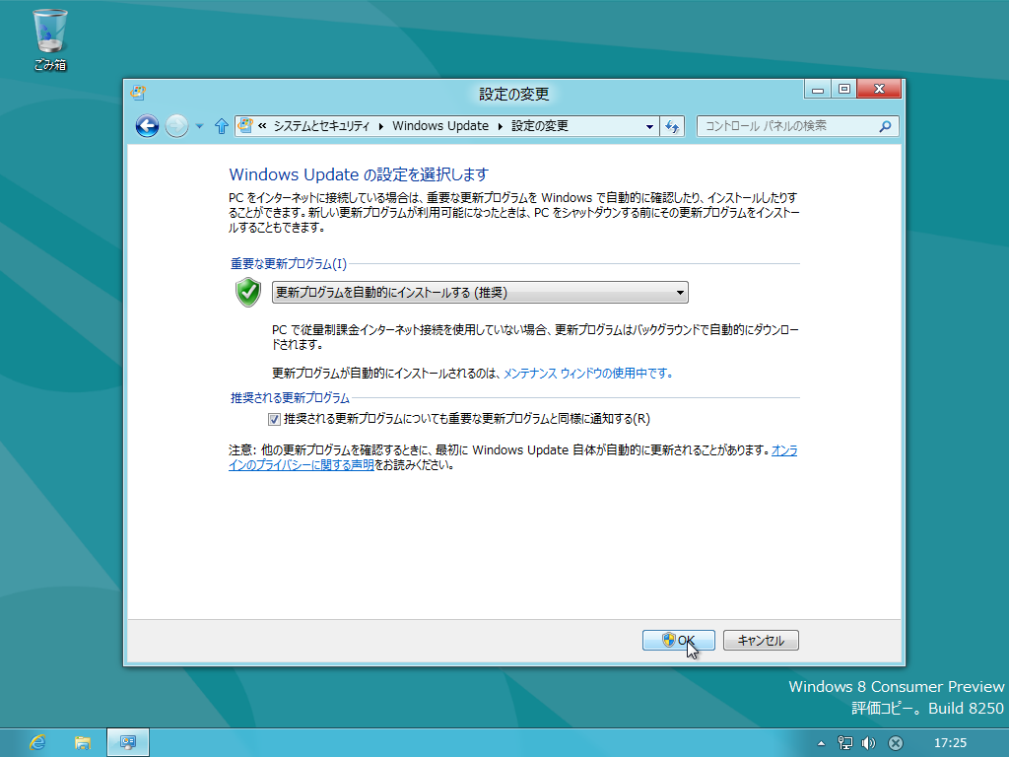
Task: Launch Internet Explorer from the taskbar
Action: click(x=38, y=743)
